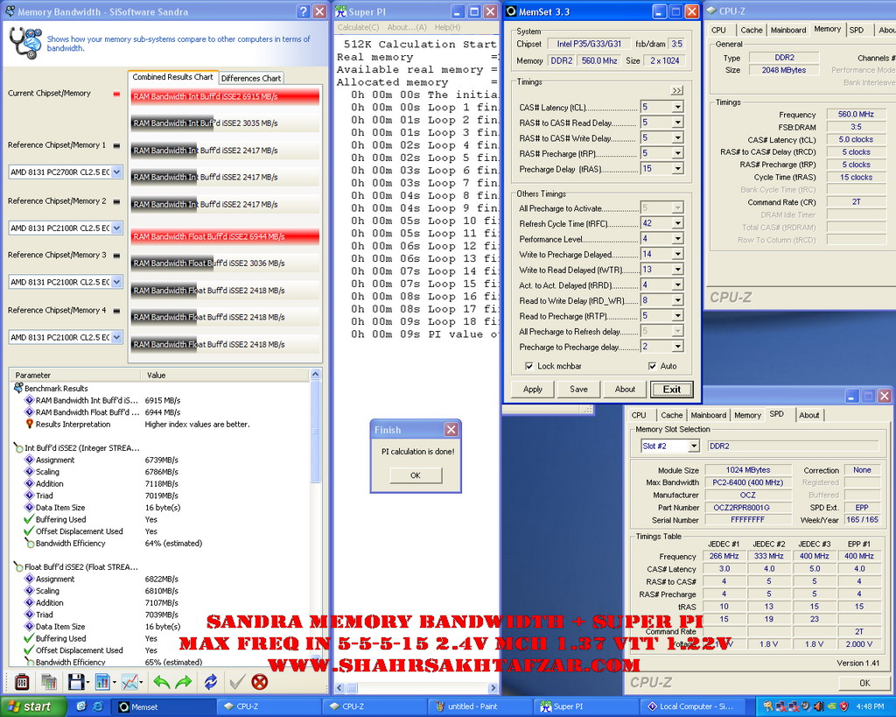The image size is (896, 717).
Task: Click the red RAM Bandwidth Float 6944 MB/s bar
Action: [x=225, y=236]
